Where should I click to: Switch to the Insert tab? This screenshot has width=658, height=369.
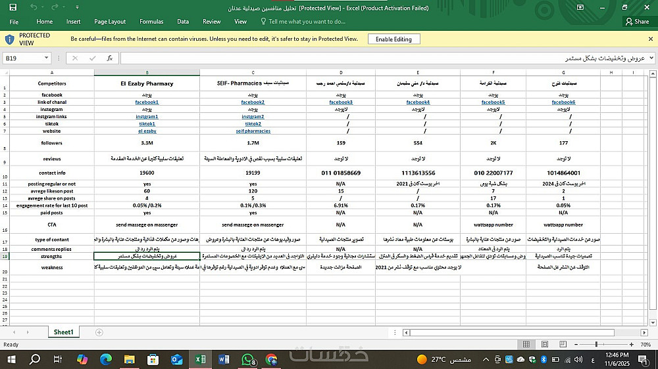click(x=74, y=22)
